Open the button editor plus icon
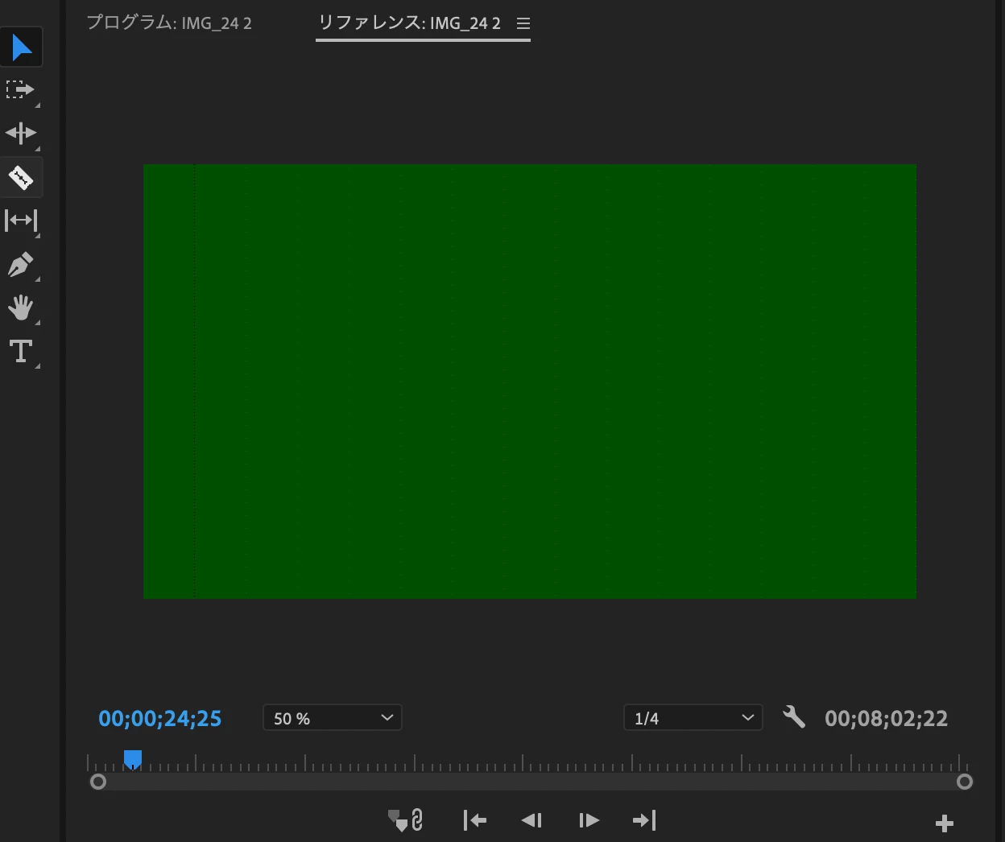 tap(945, 823)
